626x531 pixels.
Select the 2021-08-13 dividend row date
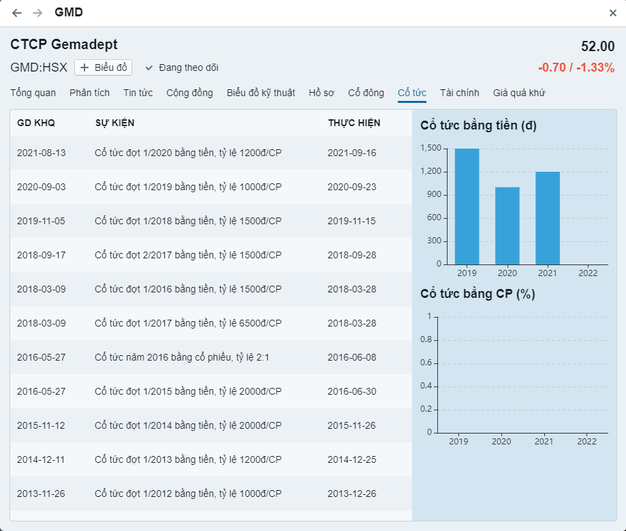pos(41,153)
